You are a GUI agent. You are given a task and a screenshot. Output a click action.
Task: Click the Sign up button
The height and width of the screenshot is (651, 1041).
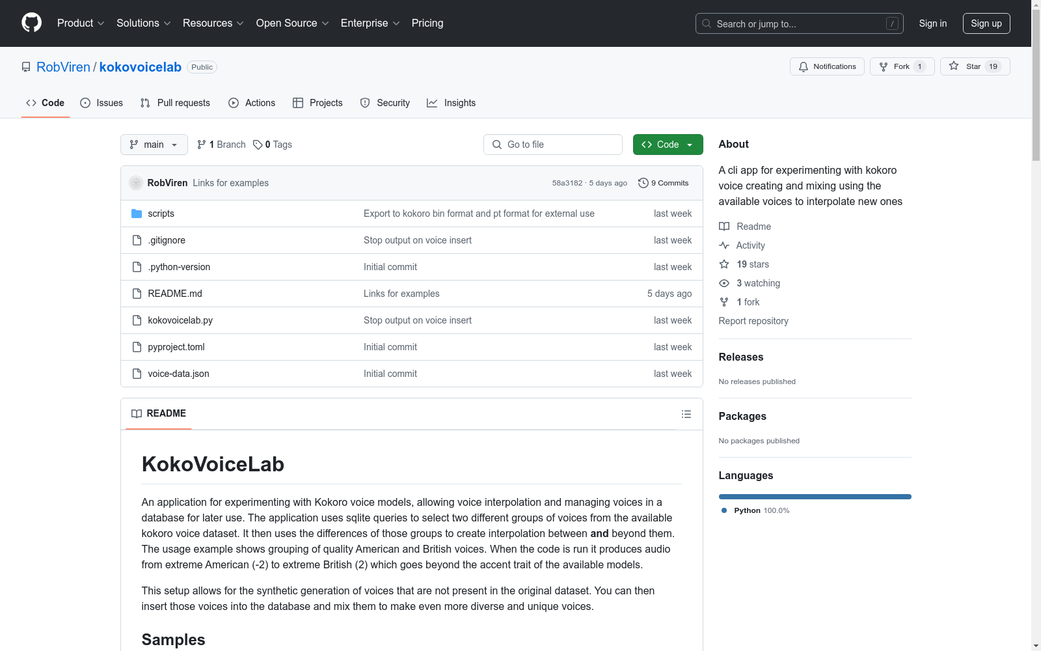pyautogui.click(x=986, y=23)
